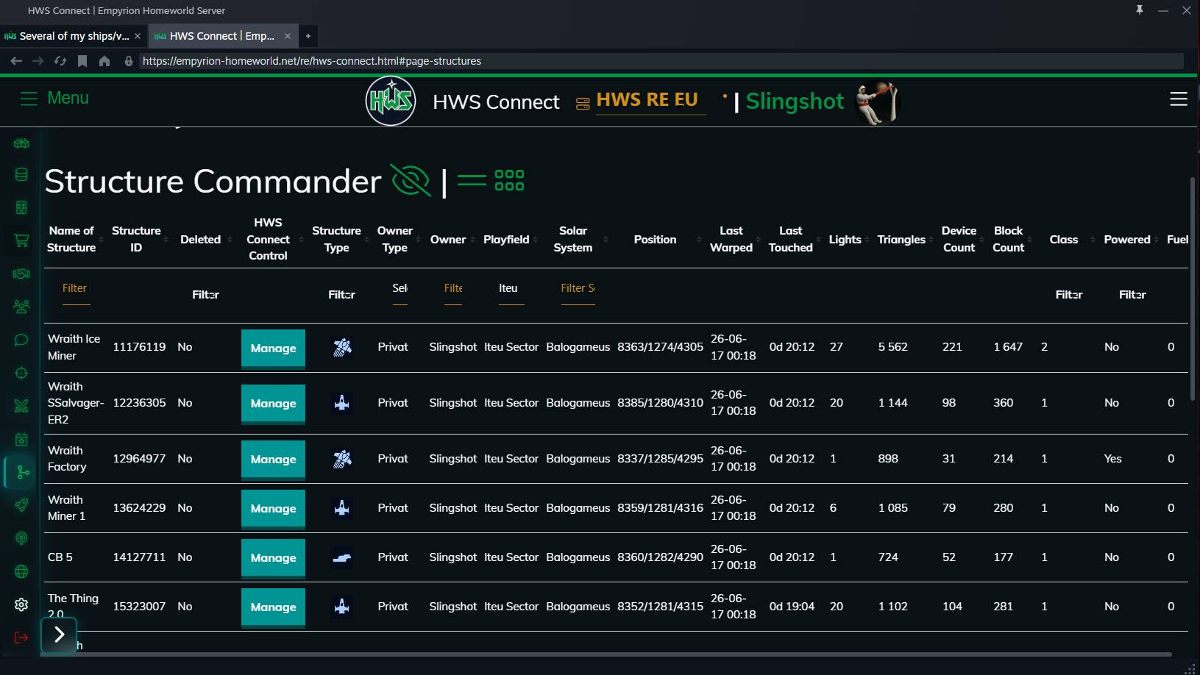The width and height of the screenshot is (1200, 675).
Task: Click the hover vessel icon for CB 5
Action: click(x=341, y=557)
